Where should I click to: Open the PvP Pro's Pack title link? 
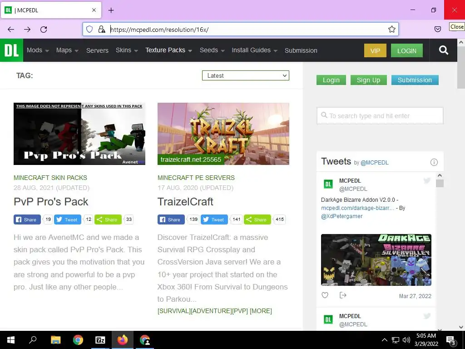point(51,202)
